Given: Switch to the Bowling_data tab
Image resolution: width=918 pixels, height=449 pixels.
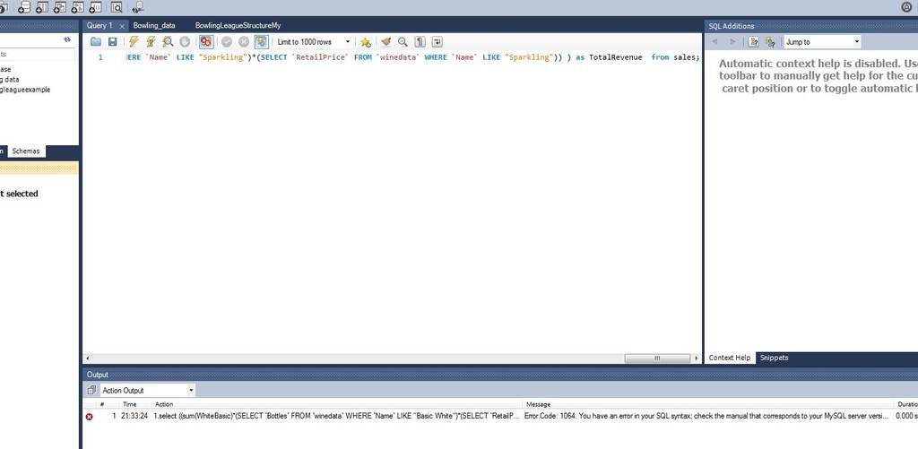Looking at the screenshot, I should click(x=154, y=26).
